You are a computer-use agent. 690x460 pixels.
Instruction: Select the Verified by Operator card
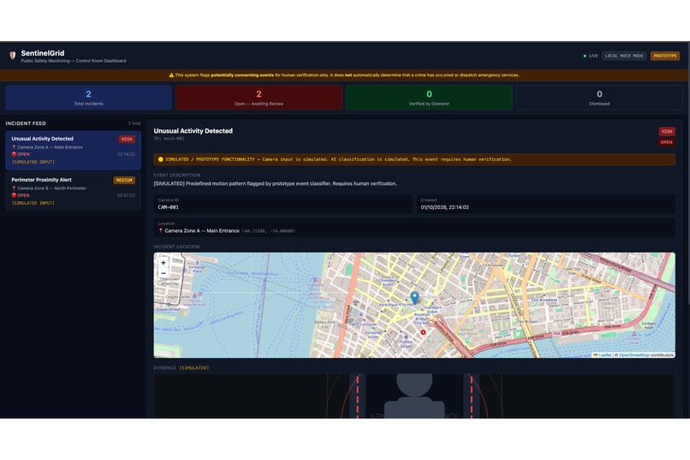(429, 98)
